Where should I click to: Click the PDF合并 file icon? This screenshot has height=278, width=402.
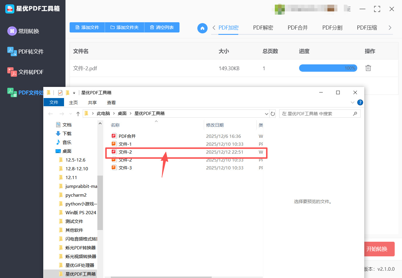(114, 136)
